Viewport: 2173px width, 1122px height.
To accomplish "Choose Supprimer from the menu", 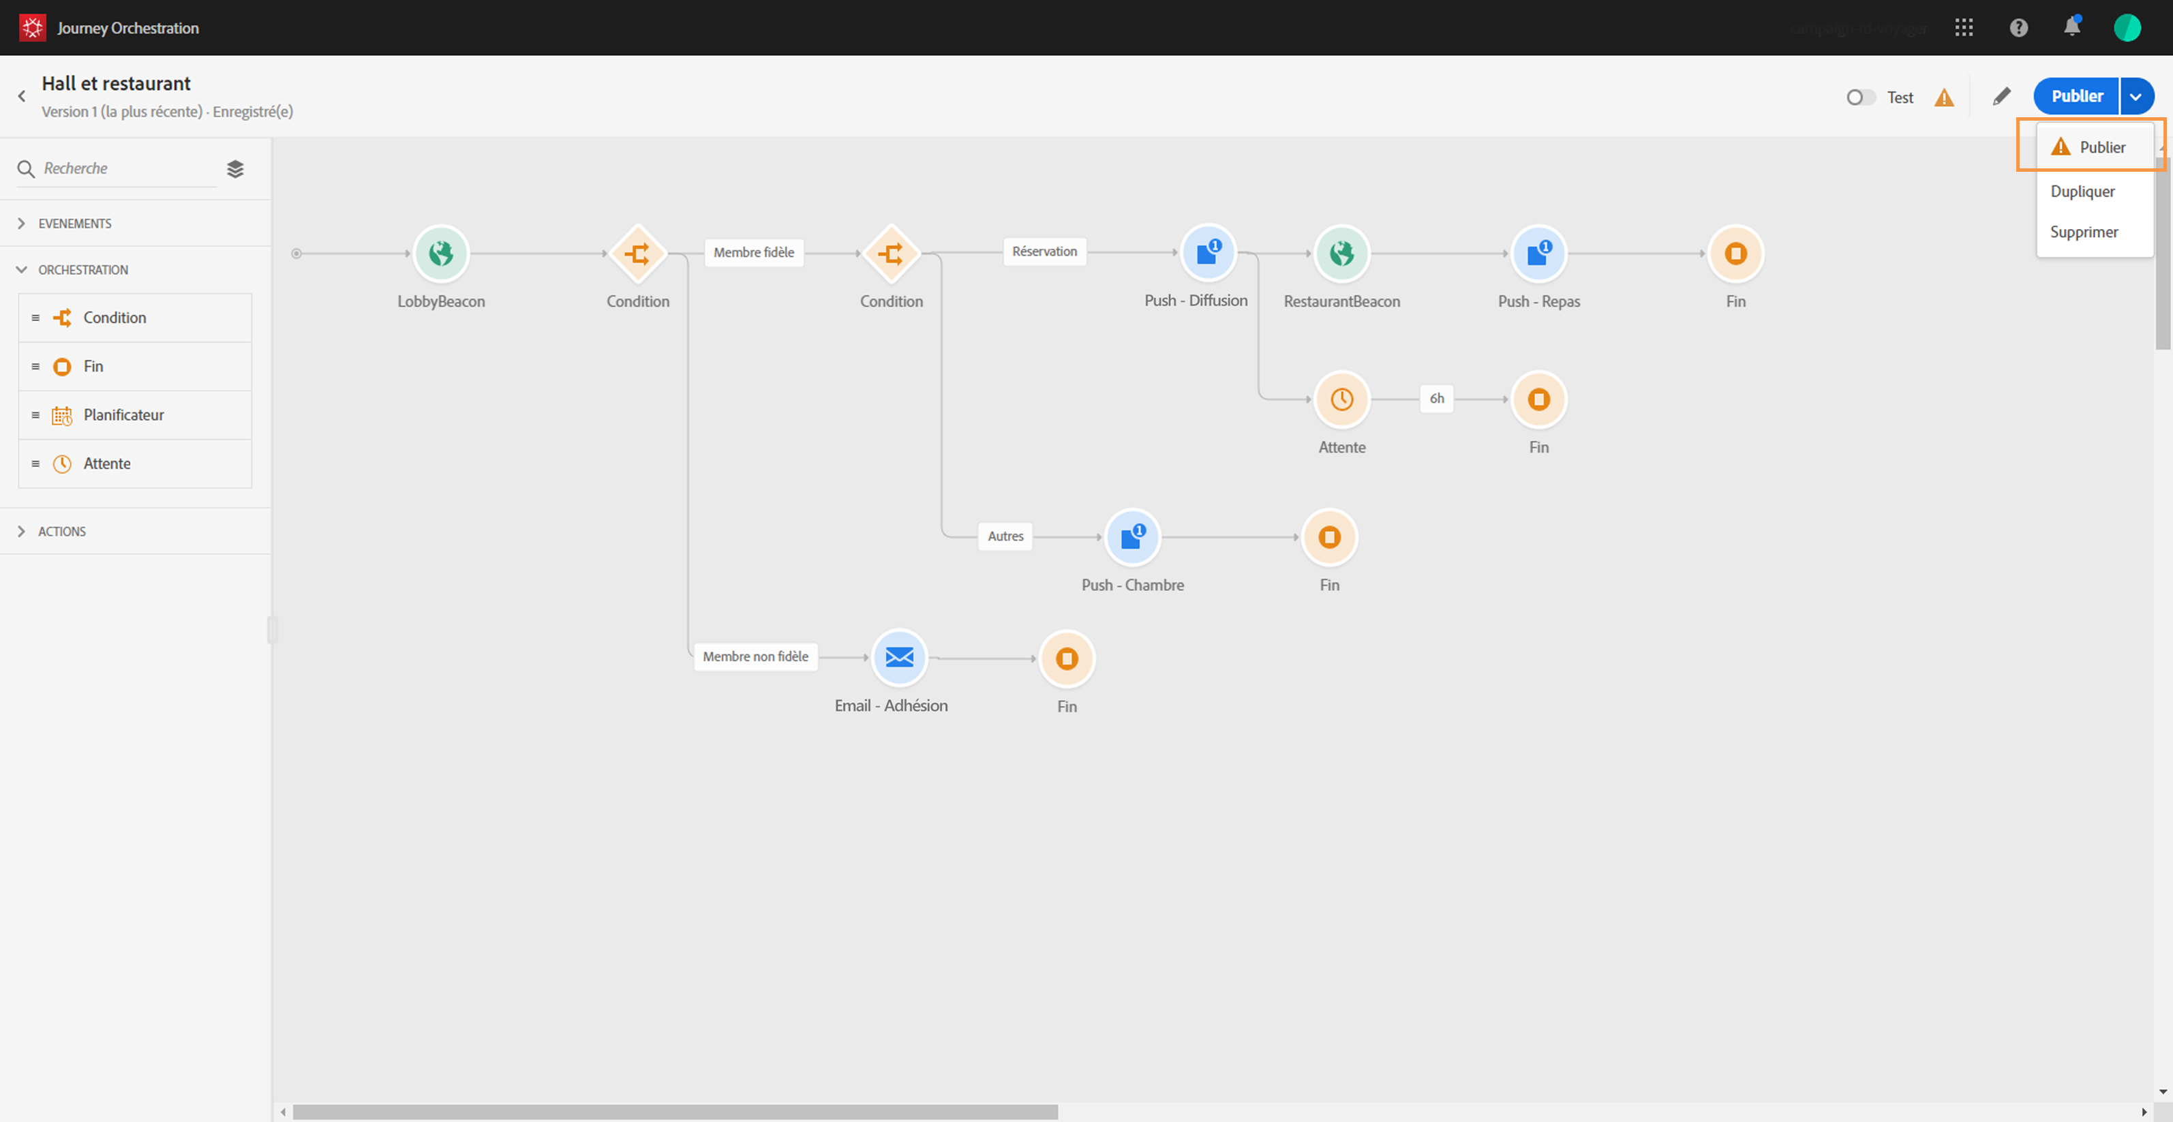I will pos(2084,232).
